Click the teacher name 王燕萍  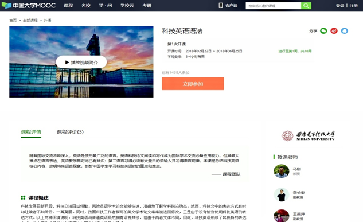pos(299,214)
